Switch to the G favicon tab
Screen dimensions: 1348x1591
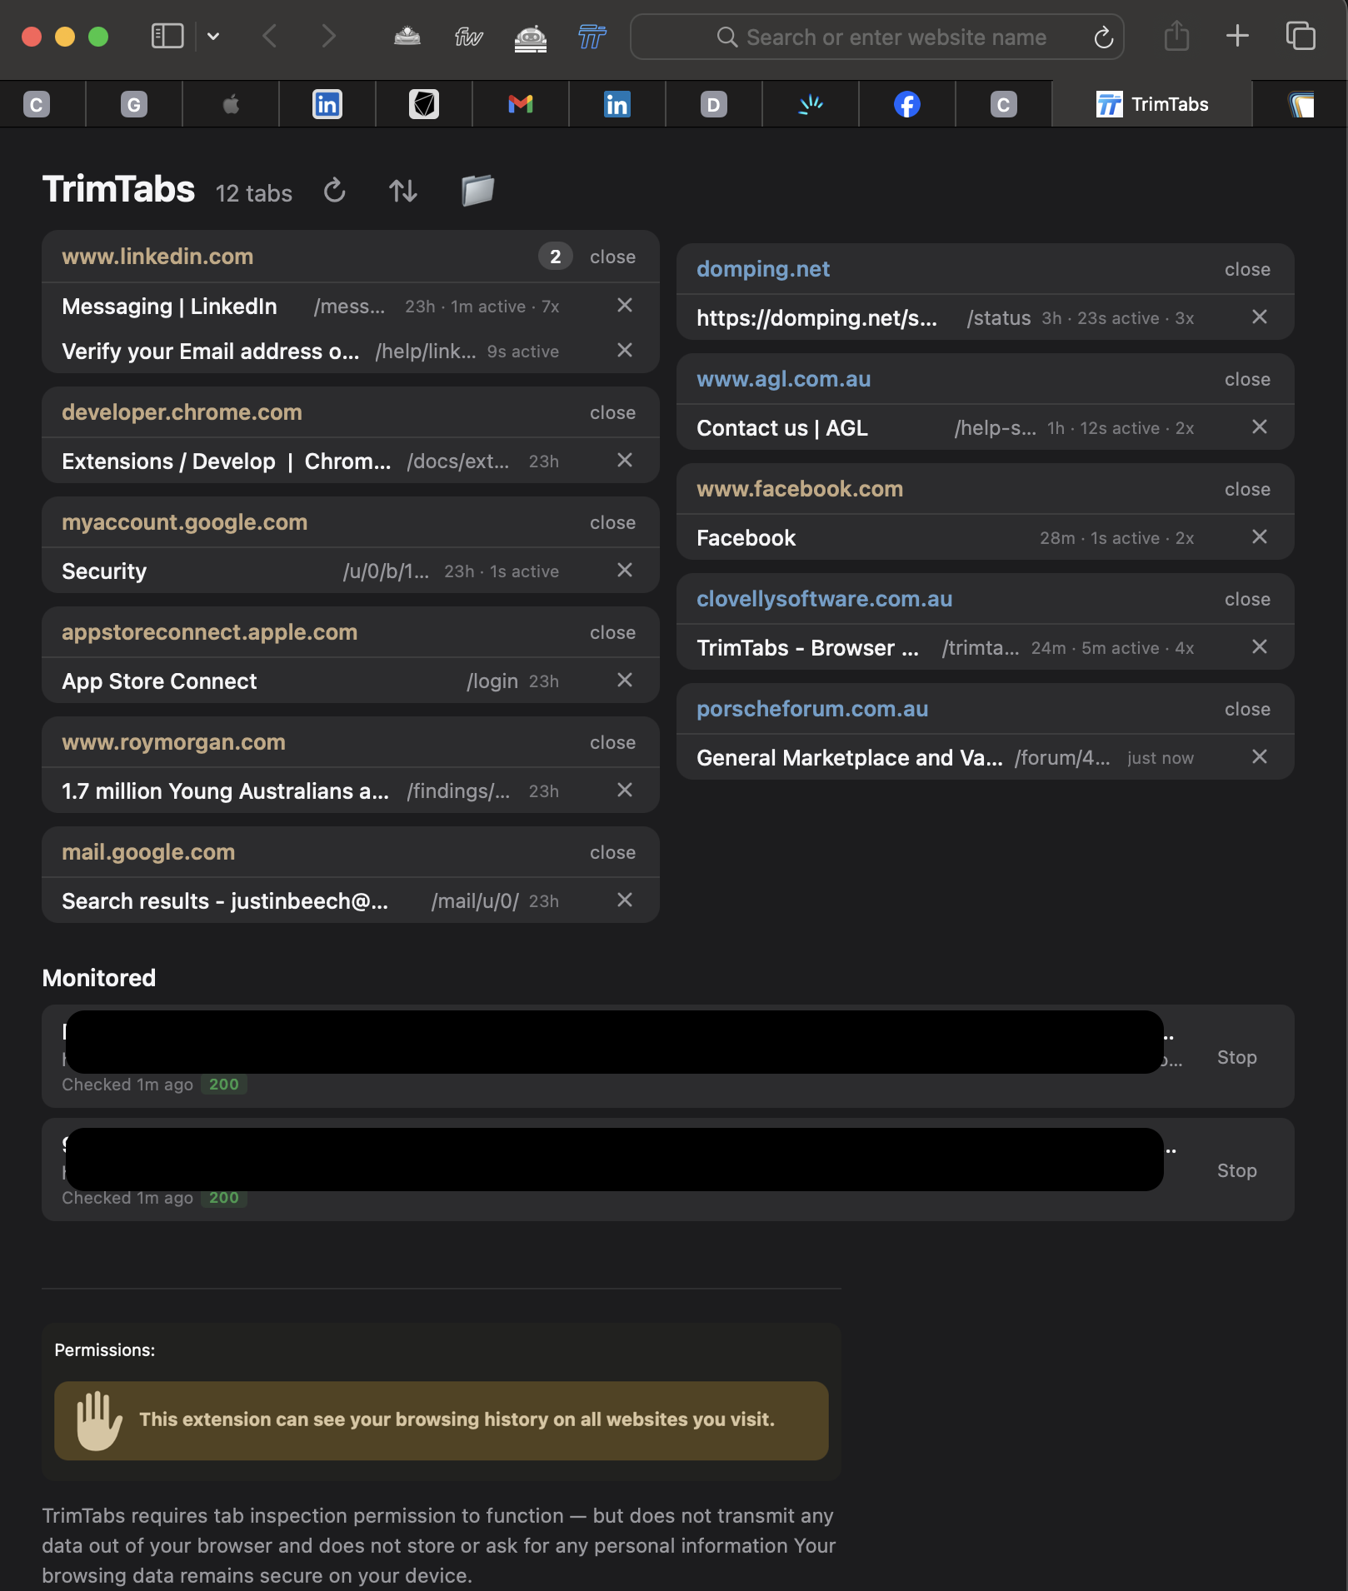point(134,104)
